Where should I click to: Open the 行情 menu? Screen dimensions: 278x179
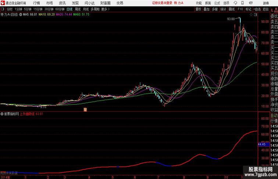tap(36, 3)
